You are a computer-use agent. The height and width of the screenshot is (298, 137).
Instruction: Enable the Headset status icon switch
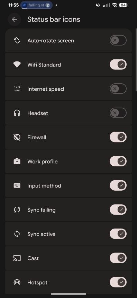118,113
